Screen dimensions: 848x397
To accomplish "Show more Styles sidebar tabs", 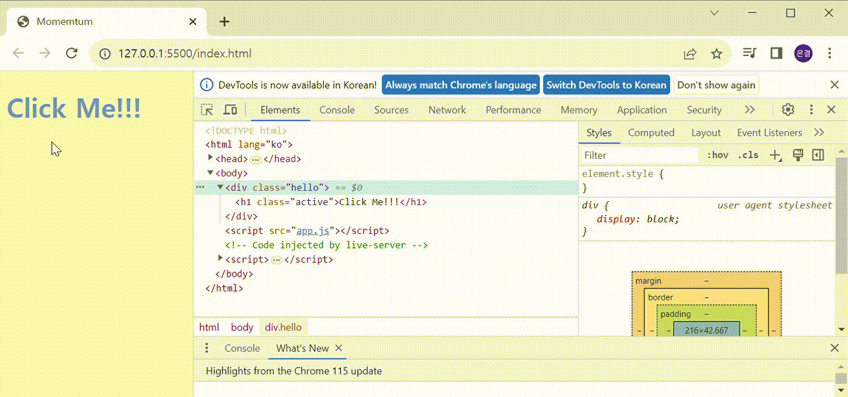I will click(819, 132).
